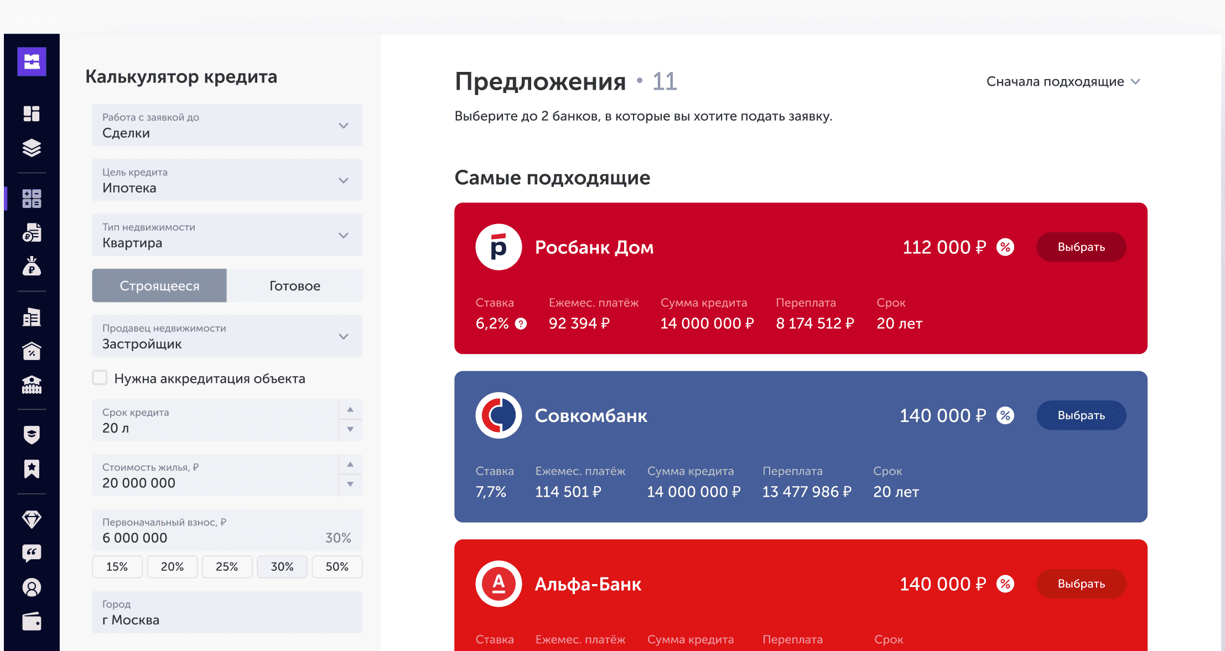The width and height of the screenshot is (1225, 651).
Task: Open the shield icon in sidebar
Action: tap(32, 435)
